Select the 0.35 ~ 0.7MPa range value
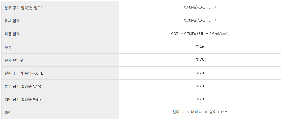This screenshot has width=283, height=121. [x=200, y=34]
